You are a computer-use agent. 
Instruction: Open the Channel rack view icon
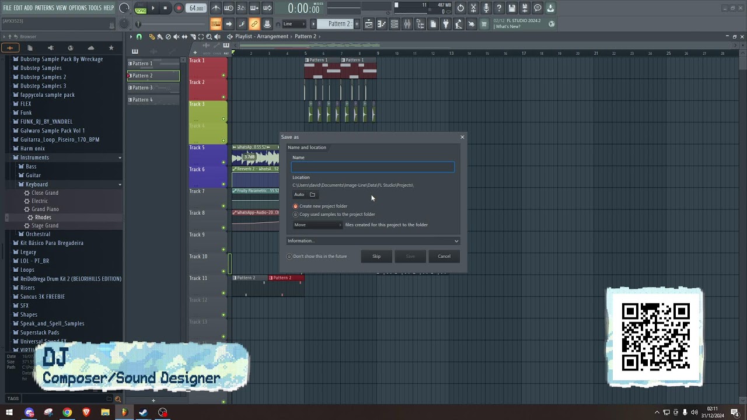(395, 24)
